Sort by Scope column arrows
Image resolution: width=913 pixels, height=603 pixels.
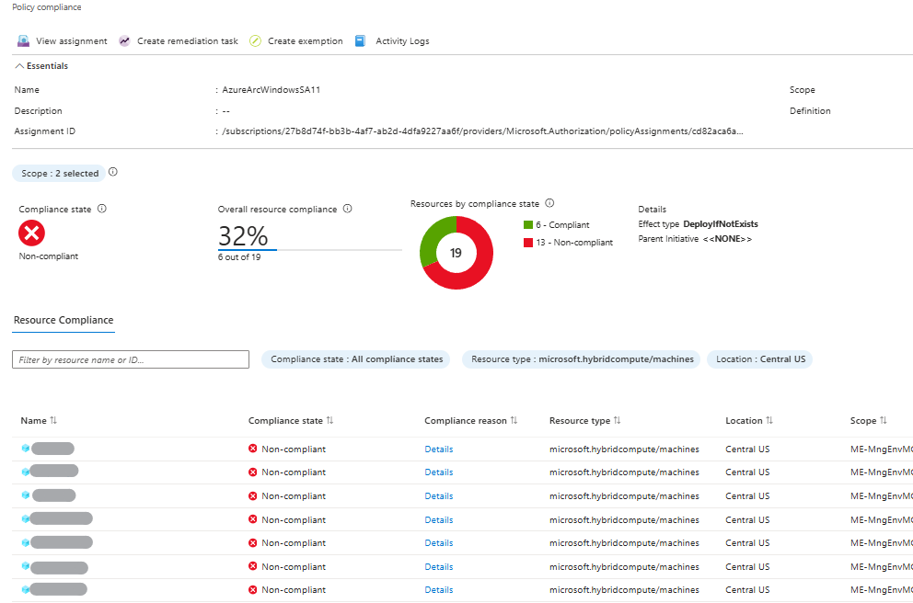[884, 420]
